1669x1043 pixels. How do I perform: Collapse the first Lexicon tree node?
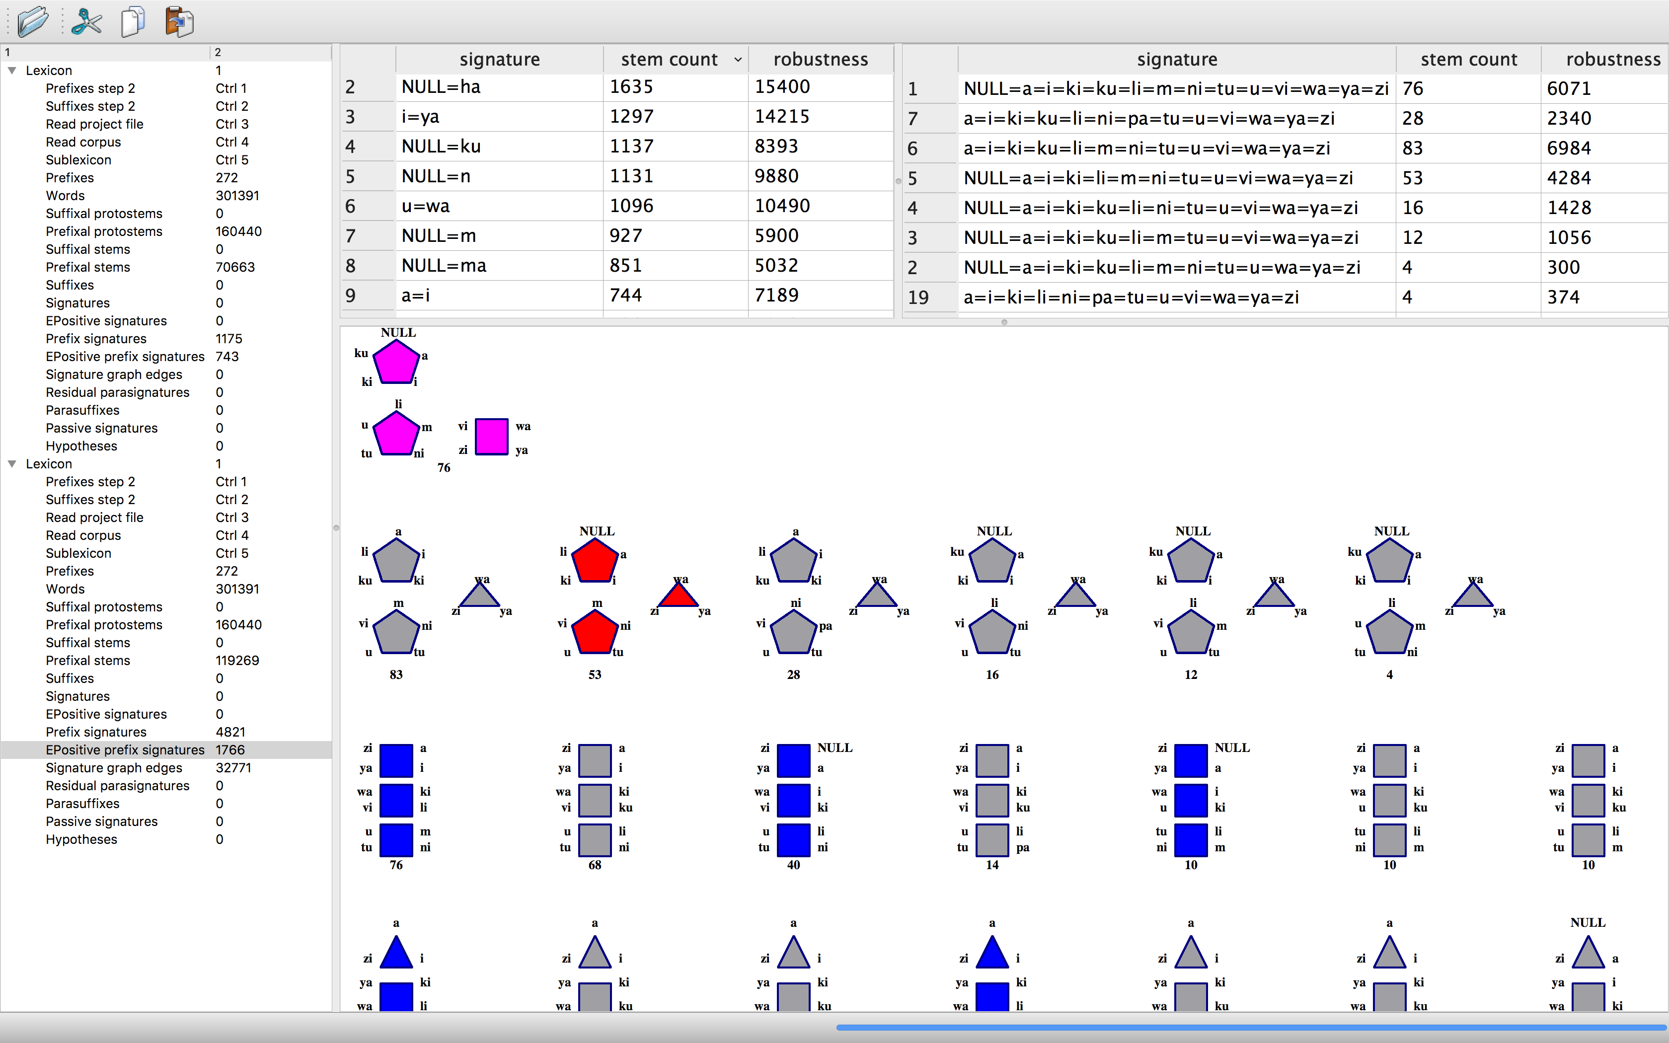(x=12, y=71)
